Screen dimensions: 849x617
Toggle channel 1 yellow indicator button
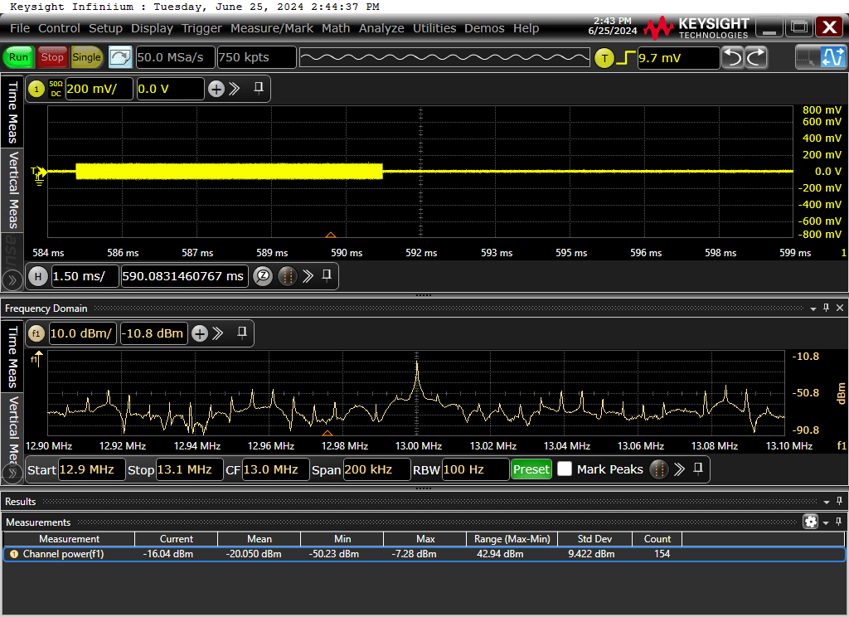[x=36, y=89]
